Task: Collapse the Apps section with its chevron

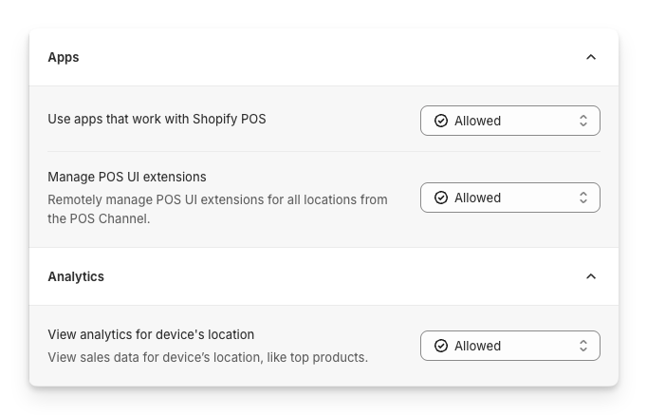Action: (x=591, y=57)
